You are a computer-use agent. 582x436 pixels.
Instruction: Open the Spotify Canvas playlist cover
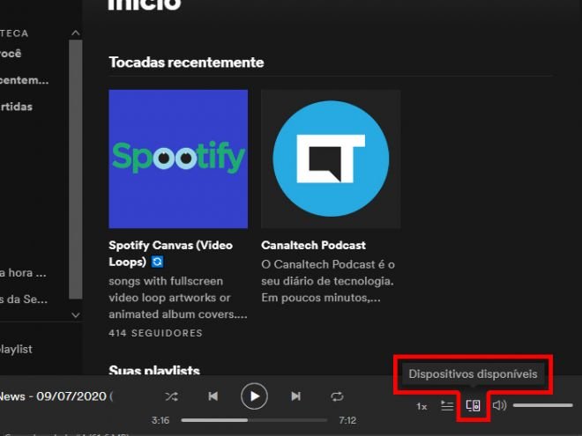[178, 159]
